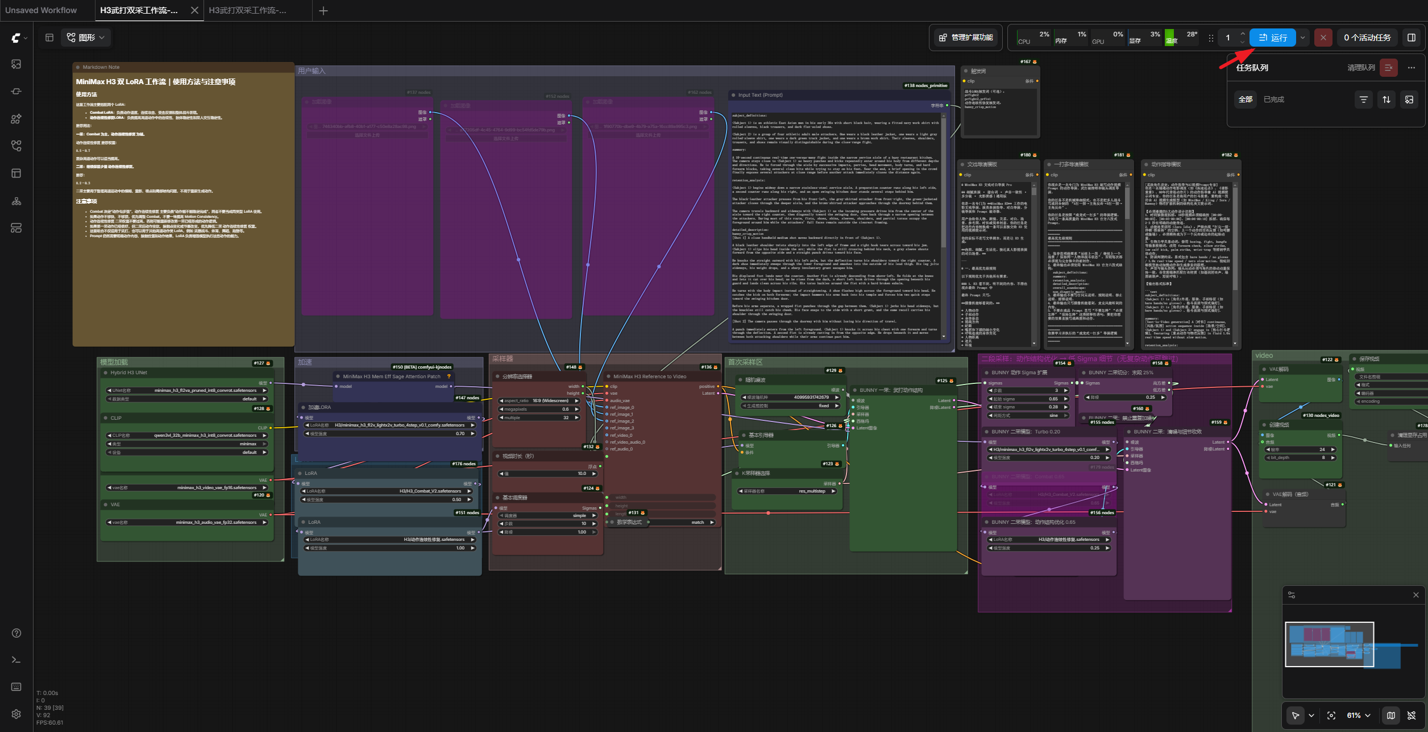
Task: Click the panel layout icon left of 图形
Action: tap(49, 38)
